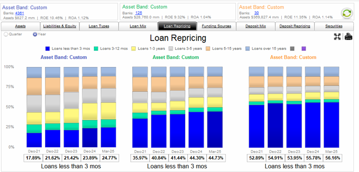Click the 125 banks link
This screenshot has height=172, width=359.
138,13
